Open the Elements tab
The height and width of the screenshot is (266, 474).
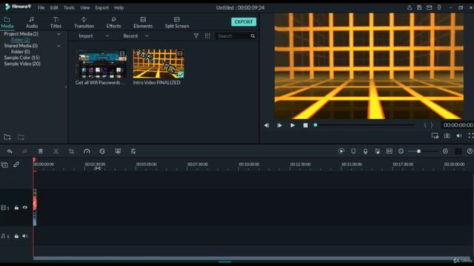[143, 23]
